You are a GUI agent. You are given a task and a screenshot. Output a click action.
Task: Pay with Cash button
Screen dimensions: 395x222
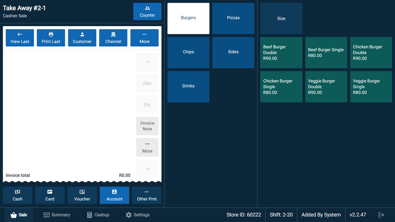18,195
